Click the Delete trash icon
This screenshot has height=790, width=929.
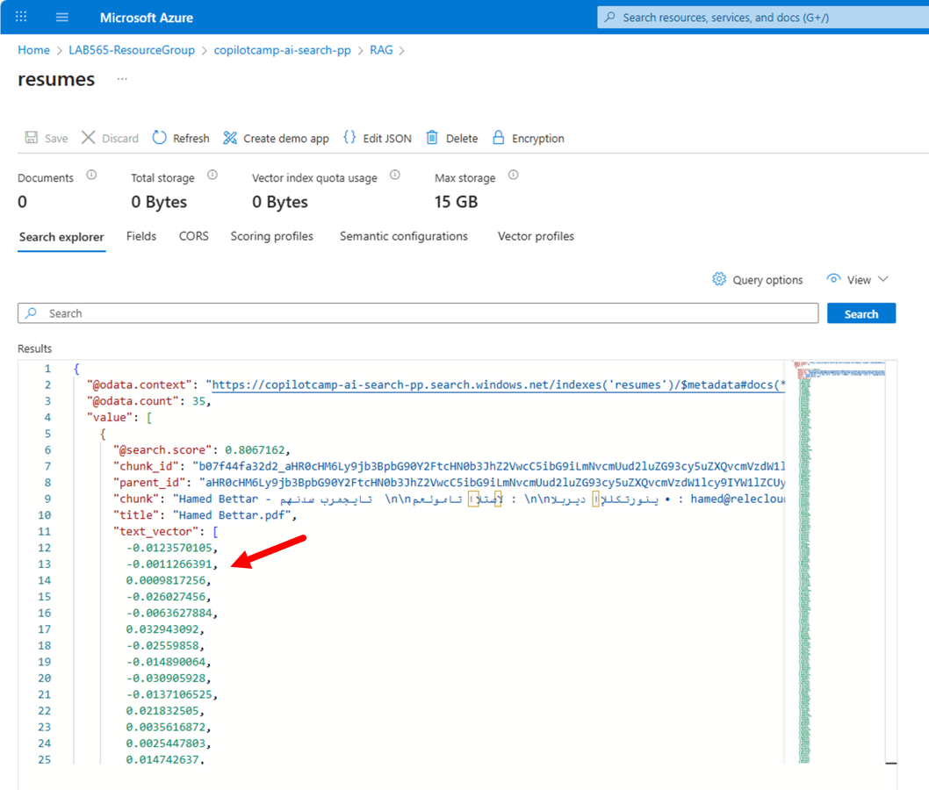[x=433, y=138]
